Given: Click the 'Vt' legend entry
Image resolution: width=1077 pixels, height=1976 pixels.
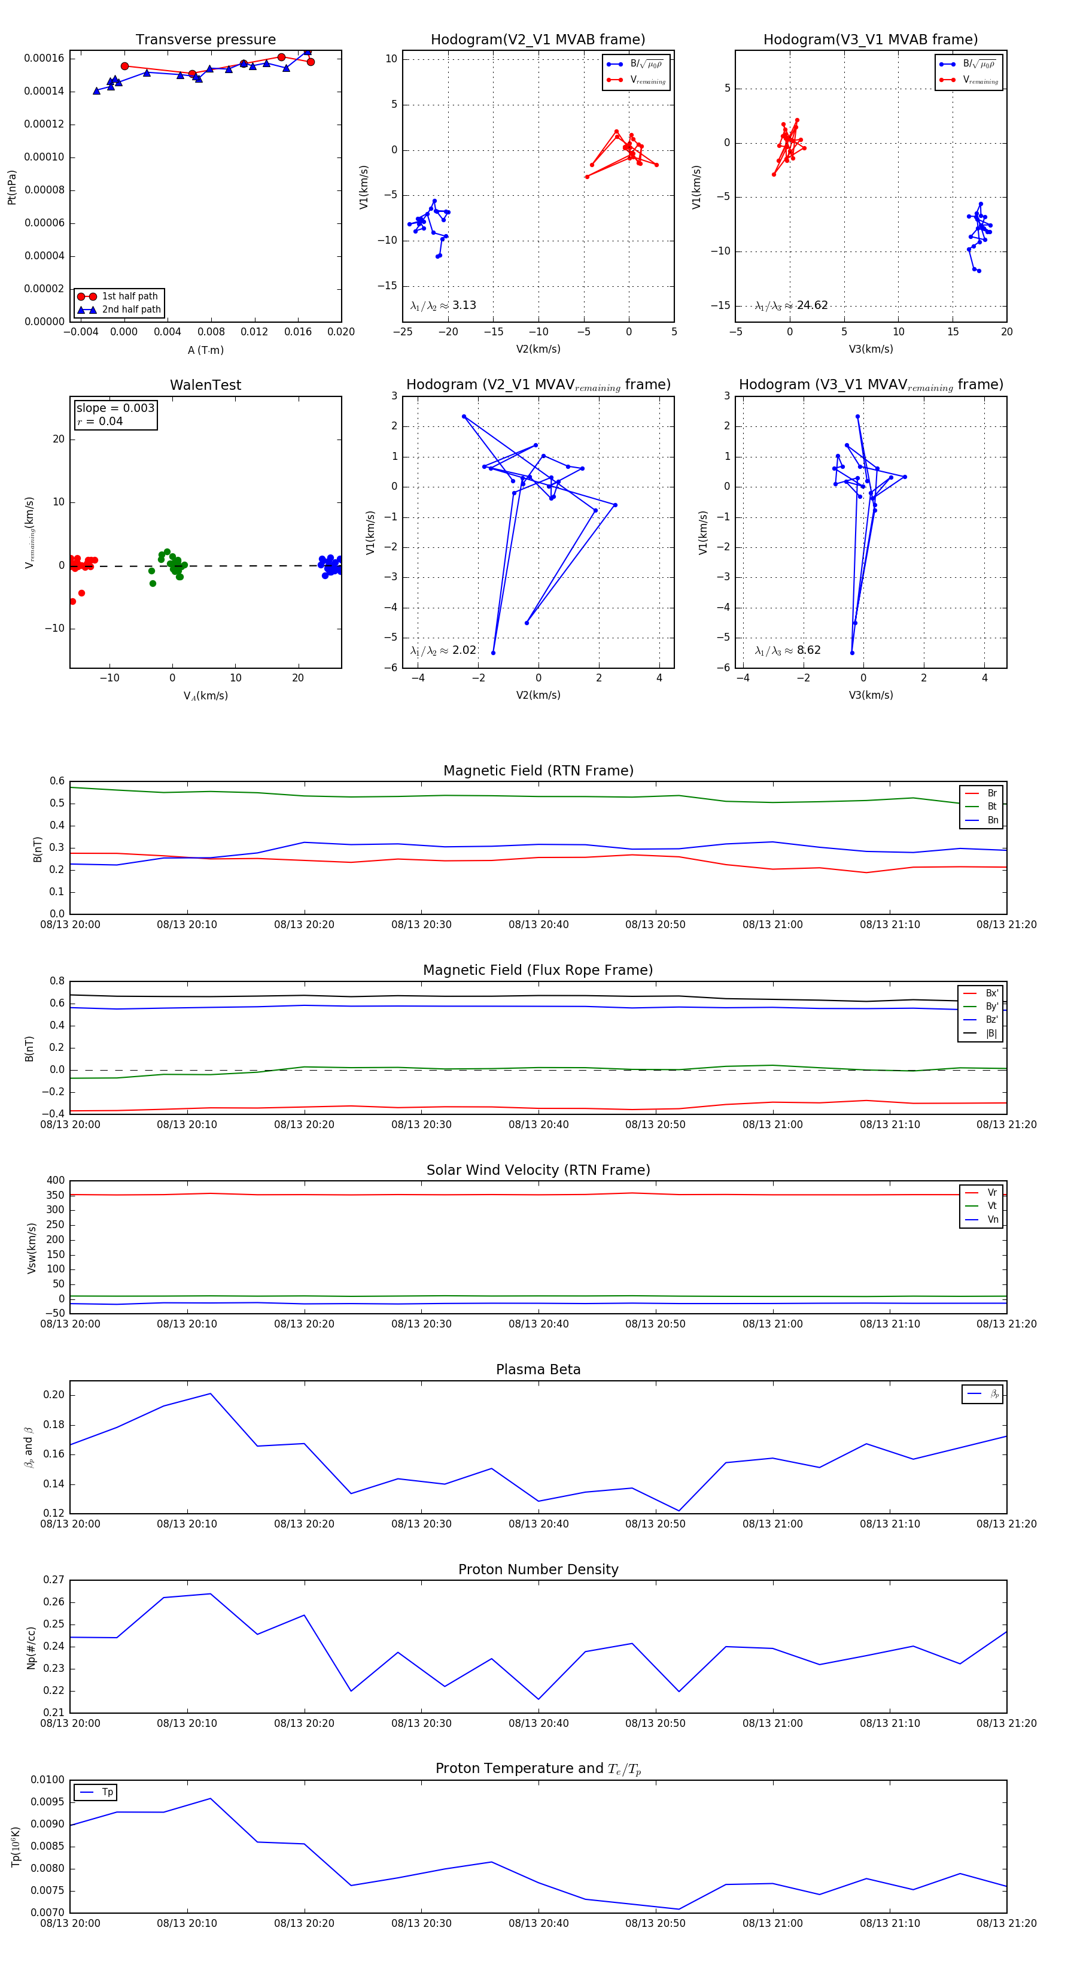Looking at the screenshot, I should coord(981,1207).
